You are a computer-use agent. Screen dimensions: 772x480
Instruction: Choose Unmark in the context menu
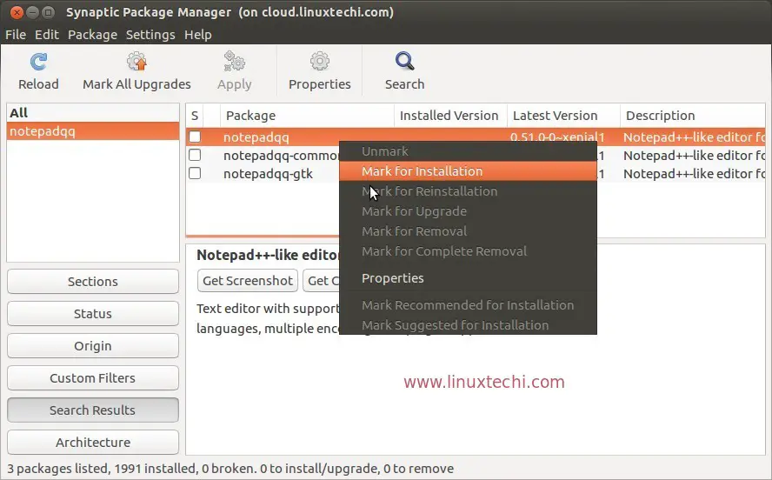468,151
